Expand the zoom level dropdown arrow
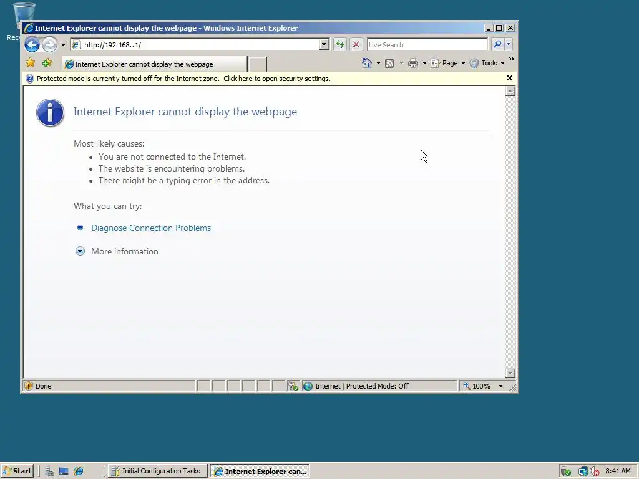The width and height of the screenshot is (639, 479). (x=500, y=387)
